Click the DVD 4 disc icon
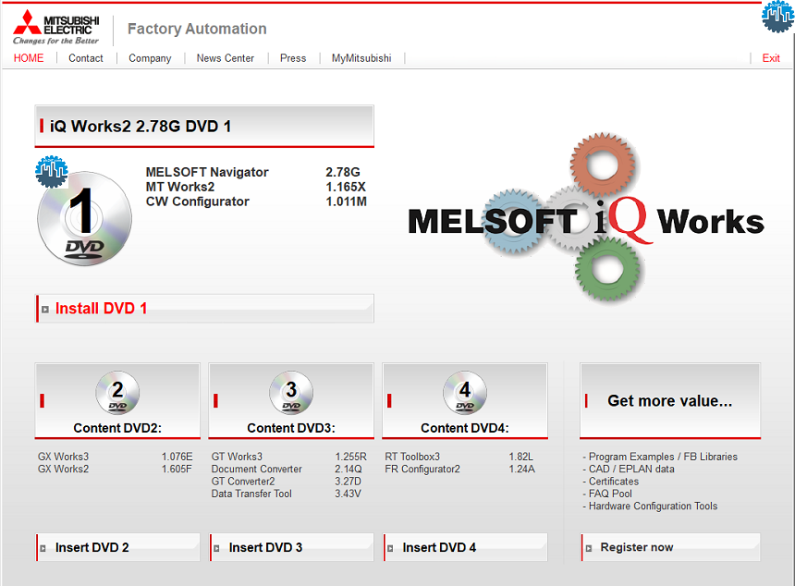The height and width of the screenshot is (586, 795). [465, 393]
